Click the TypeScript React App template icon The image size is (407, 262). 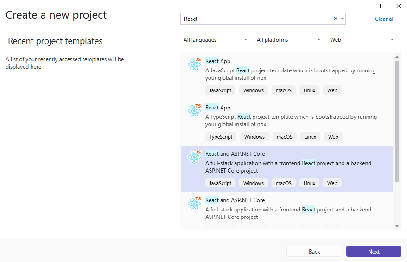click(194, 110)
